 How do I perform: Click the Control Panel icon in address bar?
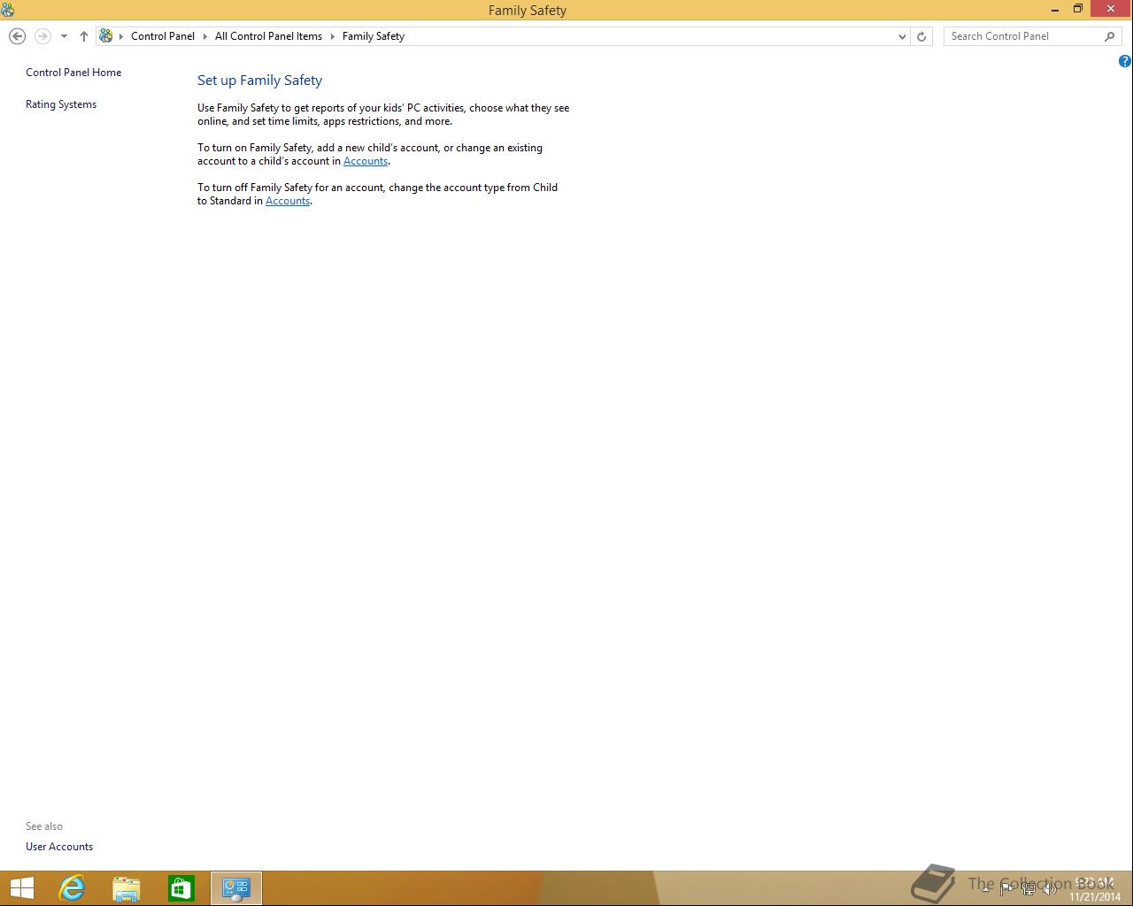coord(106,36)
